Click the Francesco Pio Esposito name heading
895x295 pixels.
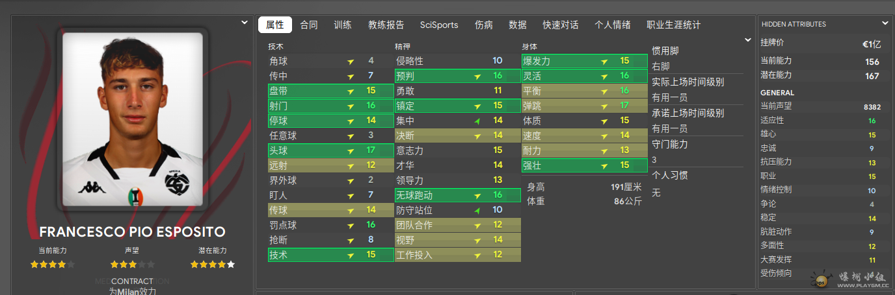[132, 232]
